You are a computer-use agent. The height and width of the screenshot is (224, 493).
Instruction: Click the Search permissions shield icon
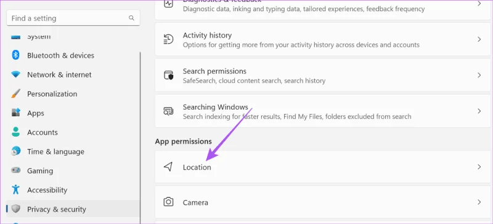tap(168, 76)
